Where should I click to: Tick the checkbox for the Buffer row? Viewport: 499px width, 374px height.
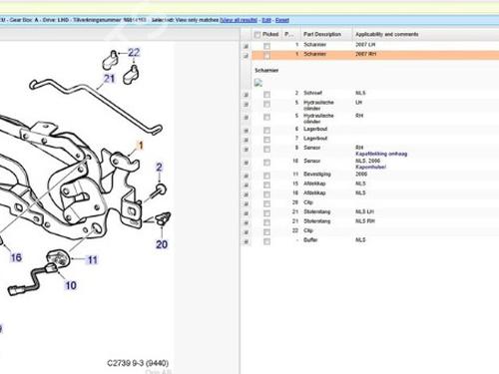(x=266, y=241)
